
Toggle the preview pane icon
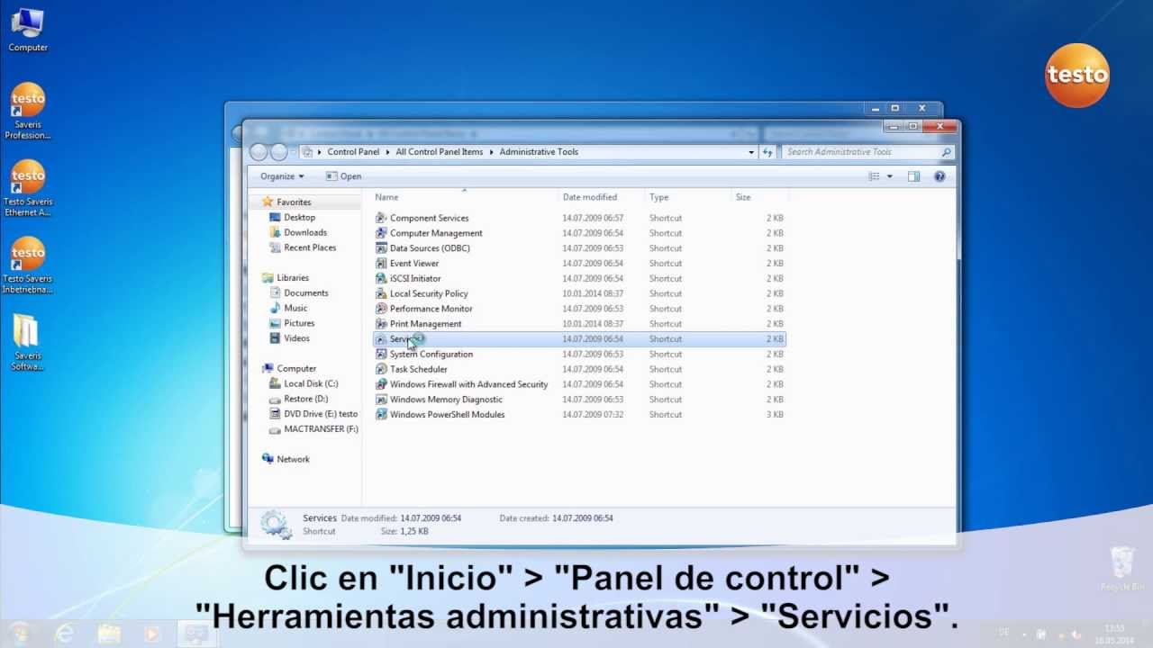point(913,176)
